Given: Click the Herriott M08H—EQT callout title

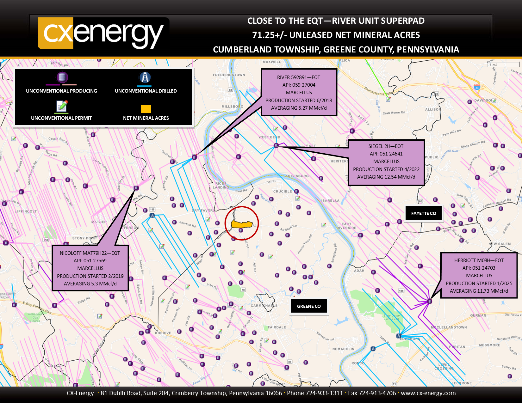Looking at the screenshot, I should [x=479, y=260].
